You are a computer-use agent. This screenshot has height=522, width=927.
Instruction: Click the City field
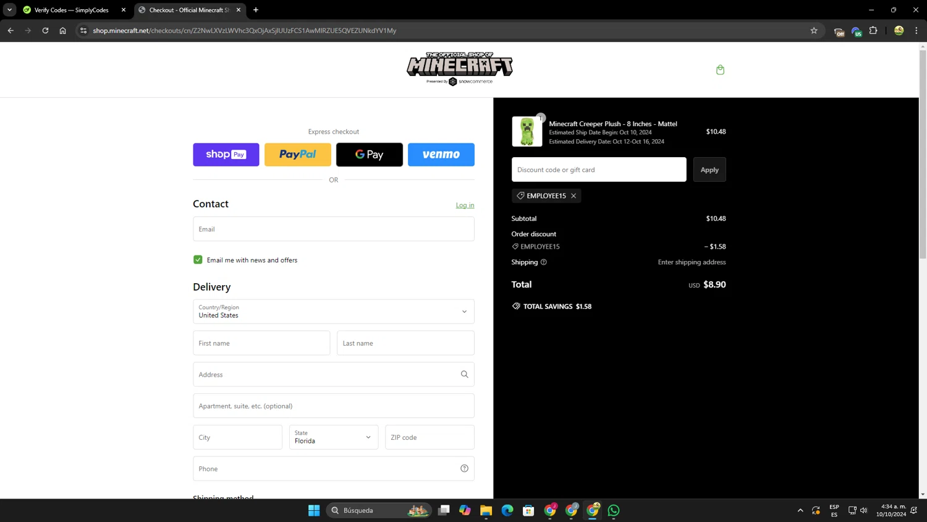click(x=237, y=437)
